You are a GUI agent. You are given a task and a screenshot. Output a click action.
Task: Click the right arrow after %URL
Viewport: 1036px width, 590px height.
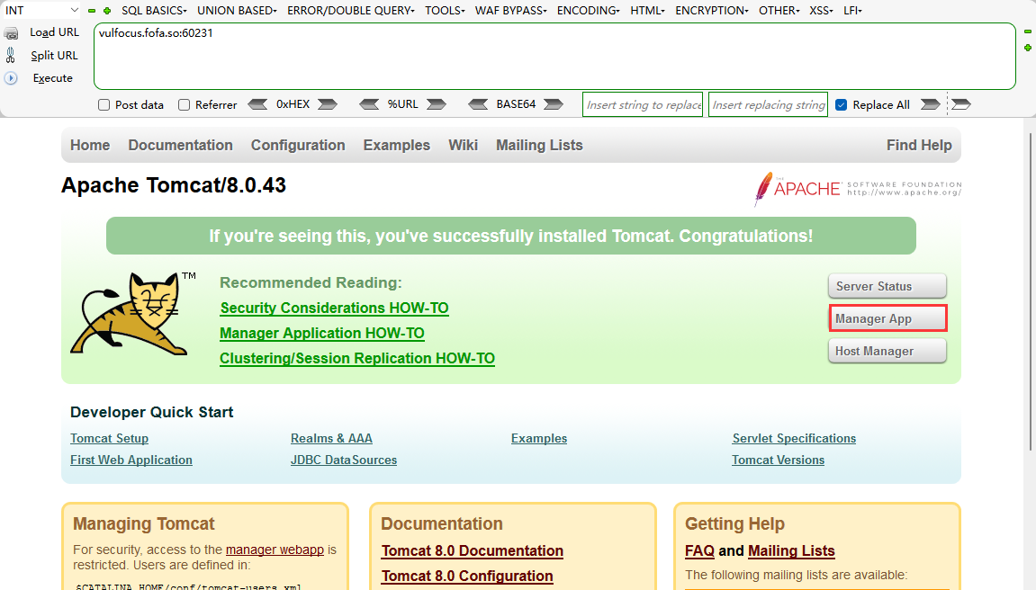pyautogui.click(x=436, y=104)
